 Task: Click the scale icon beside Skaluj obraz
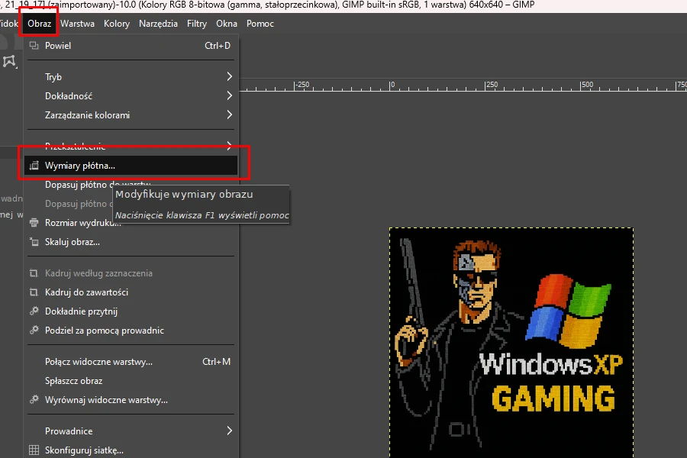tap(34, 242)
